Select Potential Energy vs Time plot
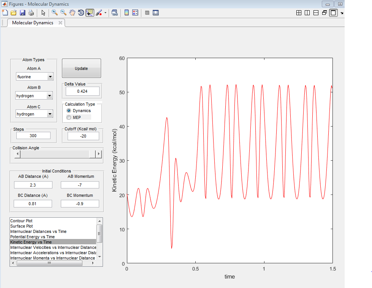Screen dimensions: 372x288 pyautogui.click(x=32, y=237)
